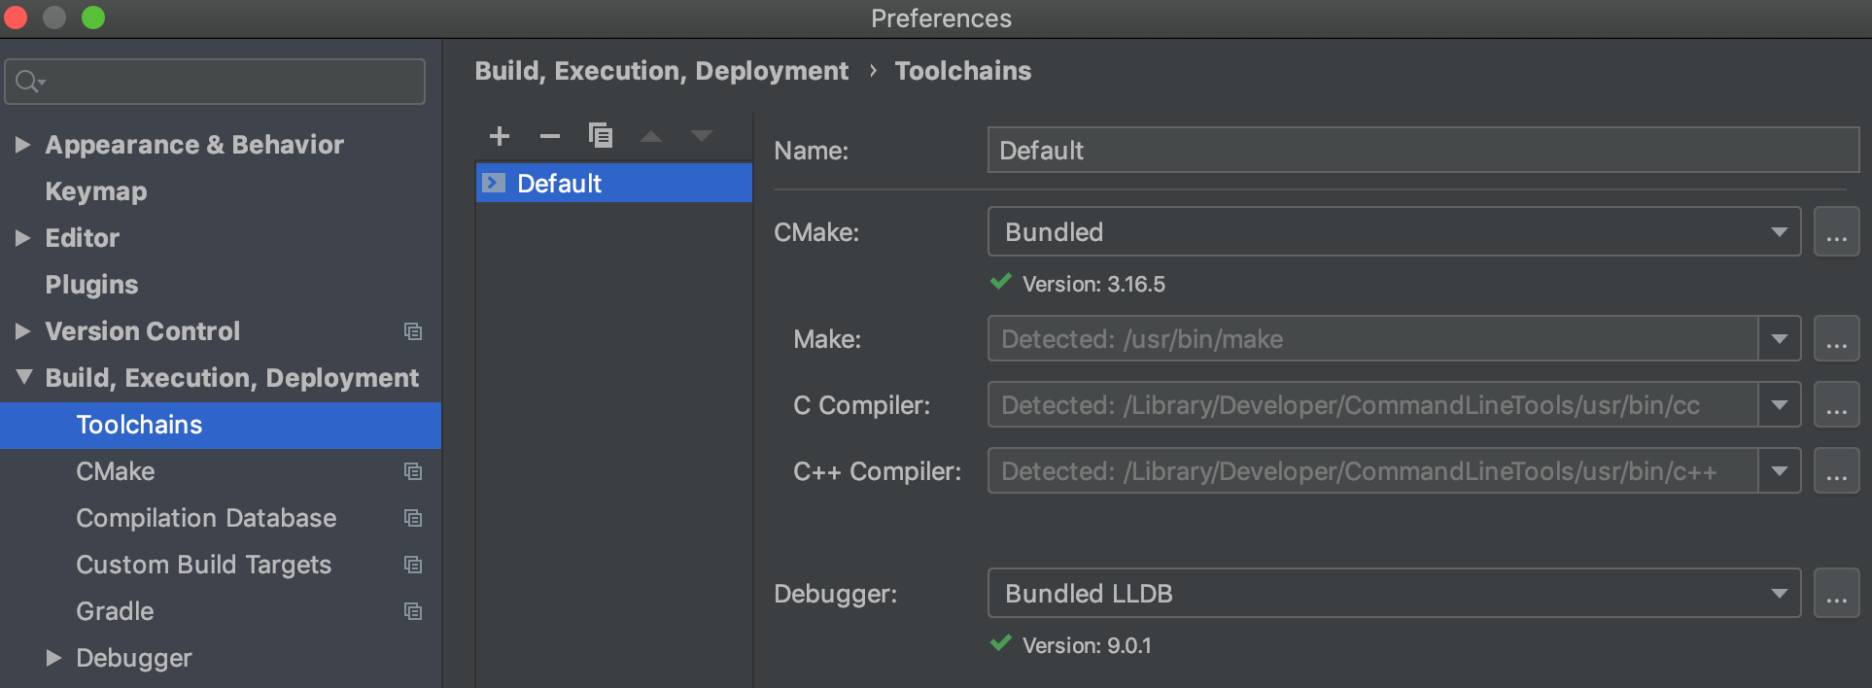Click the search magnifier icon in settings

point(30,82)
